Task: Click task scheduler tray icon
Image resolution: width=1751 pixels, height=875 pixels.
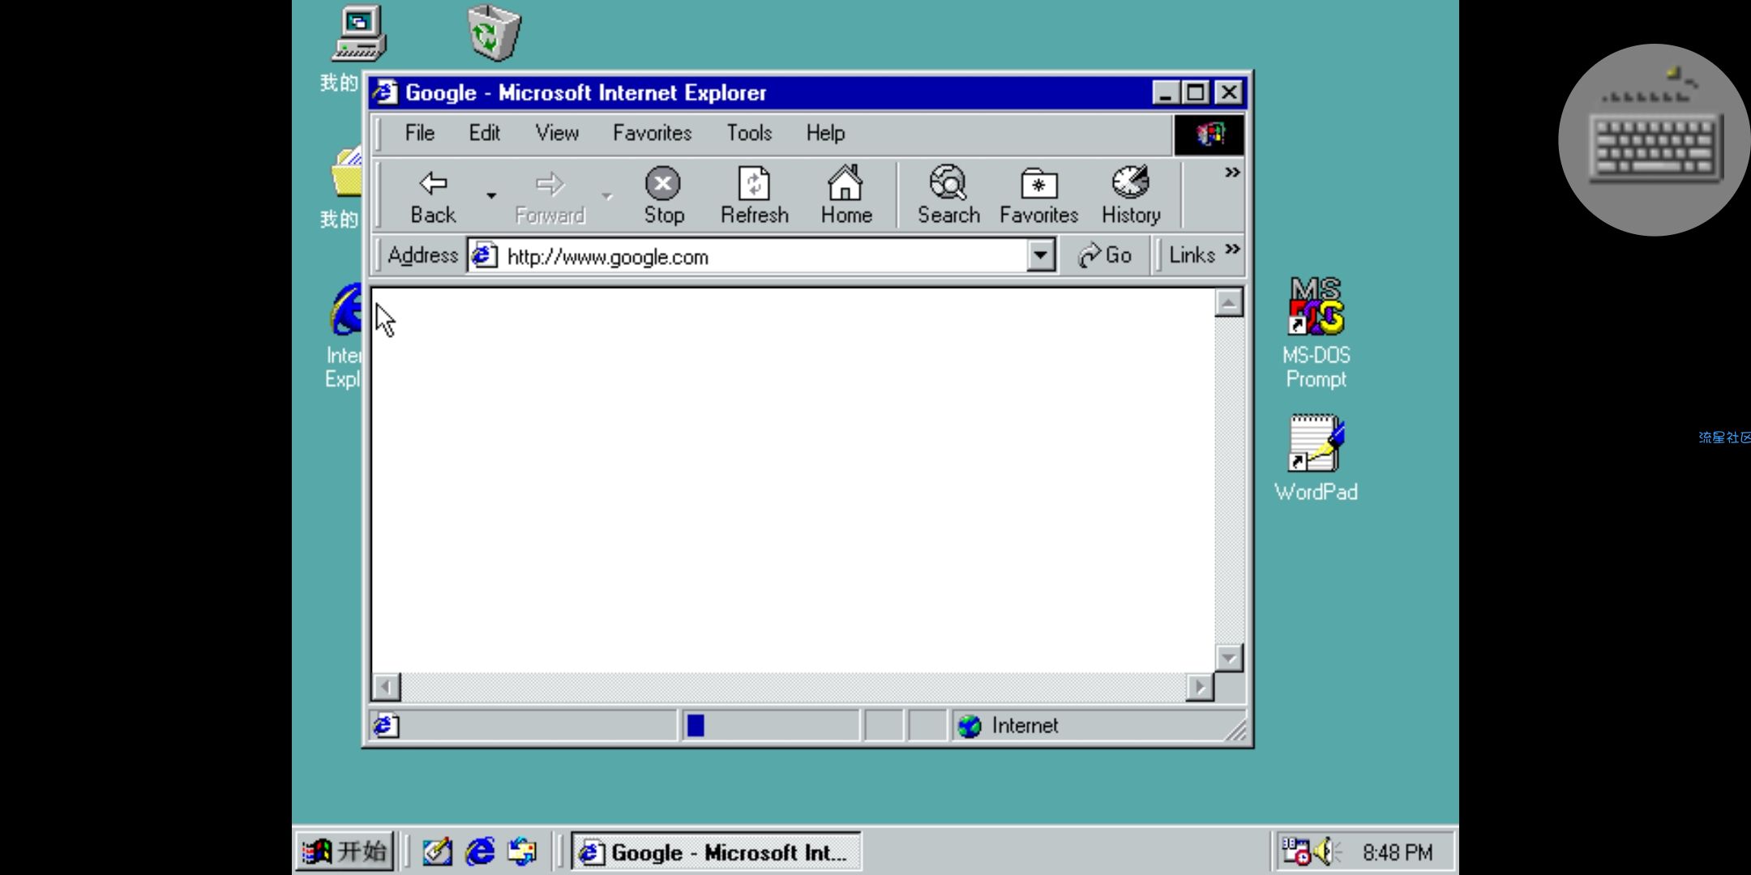Action: [x=1295, y=852]
